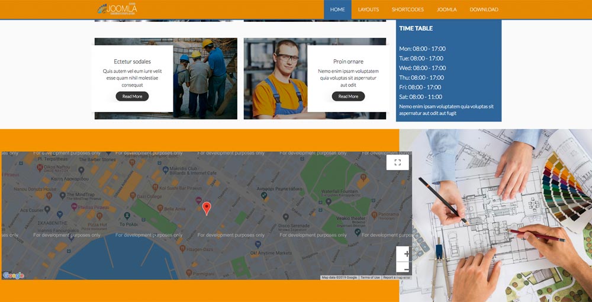Viewport: 592px width, 302px height.
Task: Open the DOWNLOAD menu item
Action: point(484,9)
